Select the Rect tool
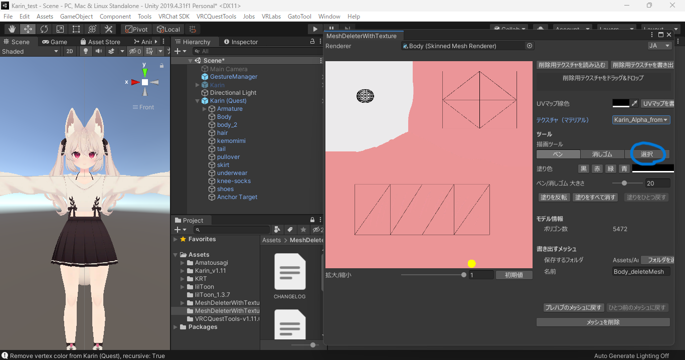The height and width of the screenshot is (360, 685). coord(76,29)
